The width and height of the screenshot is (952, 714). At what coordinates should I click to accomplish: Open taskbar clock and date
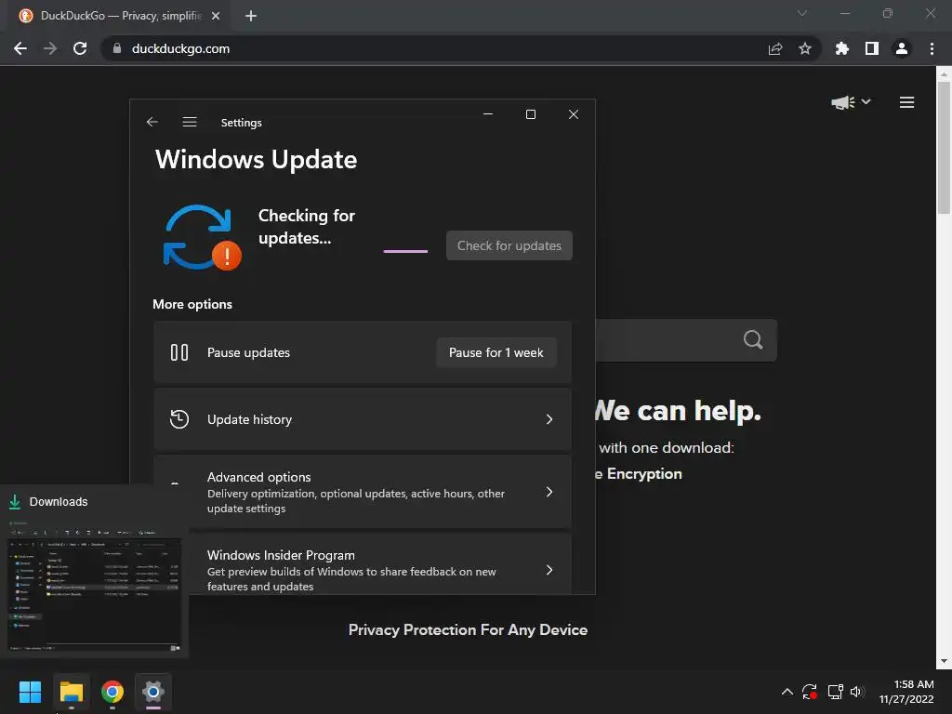[x=906, y=692]
